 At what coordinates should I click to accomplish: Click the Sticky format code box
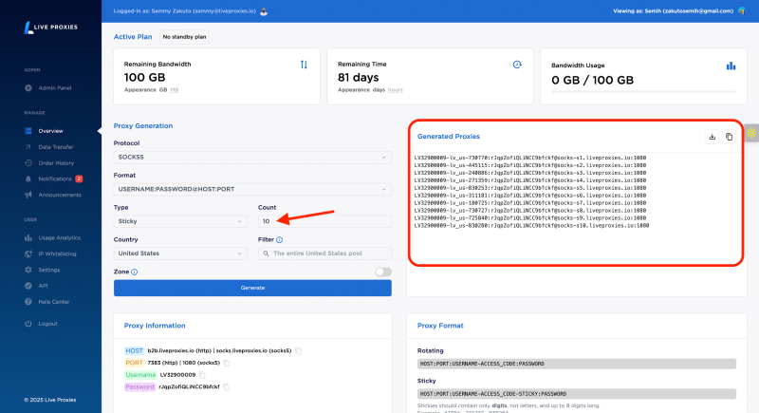(x=577, y=394)
